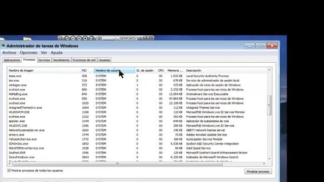This screenshot has height=182, width=324.
Task: Click the Local Security Authority Process description
Action: 207,76
